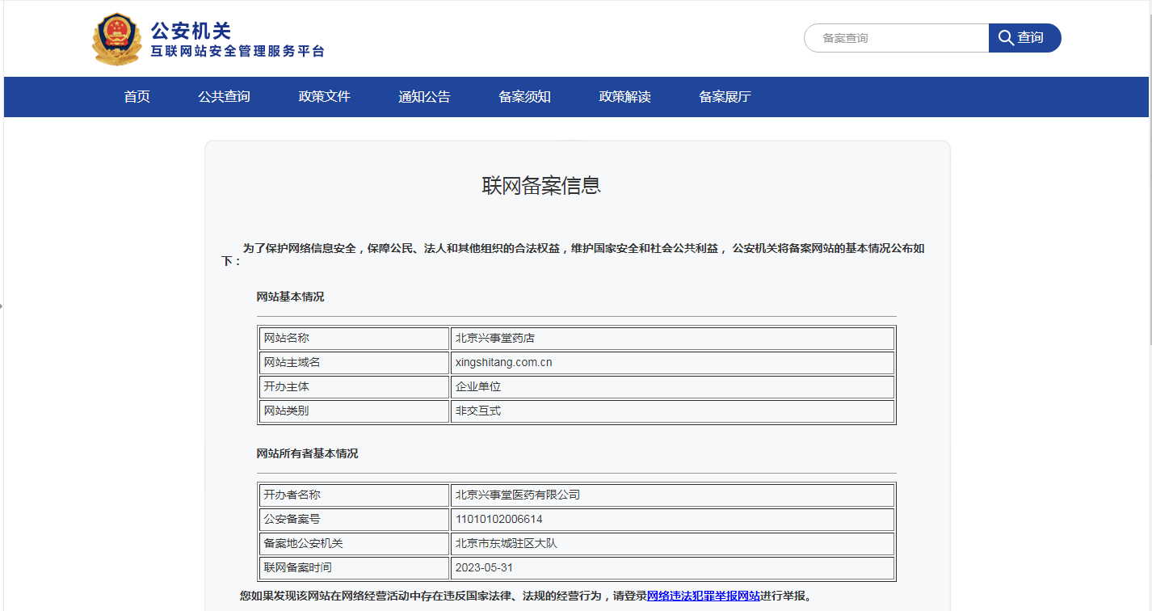Viewport: 1152px width, 611px height.
Task: Click the 北京兴事堂医药有限公司 owner cell
Action: [517, 495]
